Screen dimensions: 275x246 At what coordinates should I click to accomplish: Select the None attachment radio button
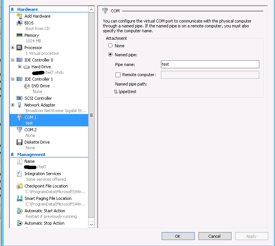coord(110,46)
